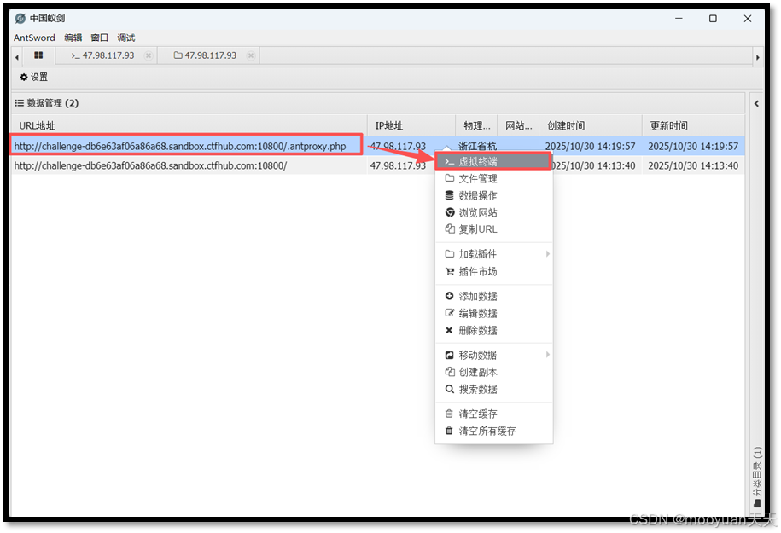Click the X icon beside 删除数据
The height and width of the screenshot is (533, 781).
[x=449, y=330]
